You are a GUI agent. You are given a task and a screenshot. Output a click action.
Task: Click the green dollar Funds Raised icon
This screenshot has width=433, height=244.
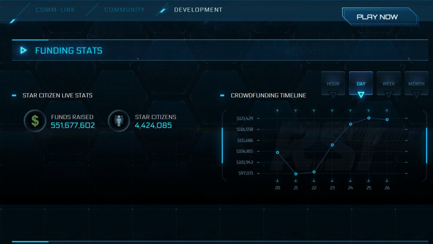coord(35,121)
